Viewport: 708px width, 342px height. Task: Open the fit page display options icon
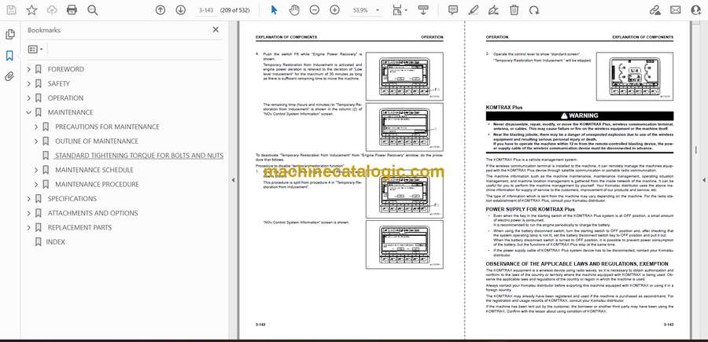399,10
